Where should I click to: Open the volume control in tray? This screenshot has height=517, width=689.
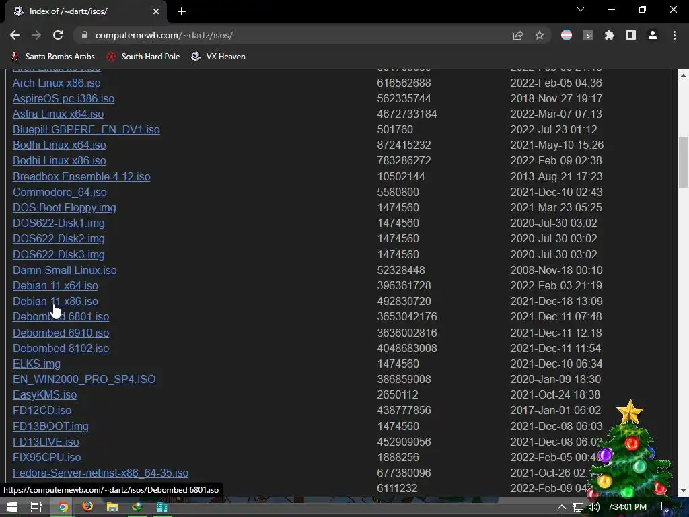(594, 507)
